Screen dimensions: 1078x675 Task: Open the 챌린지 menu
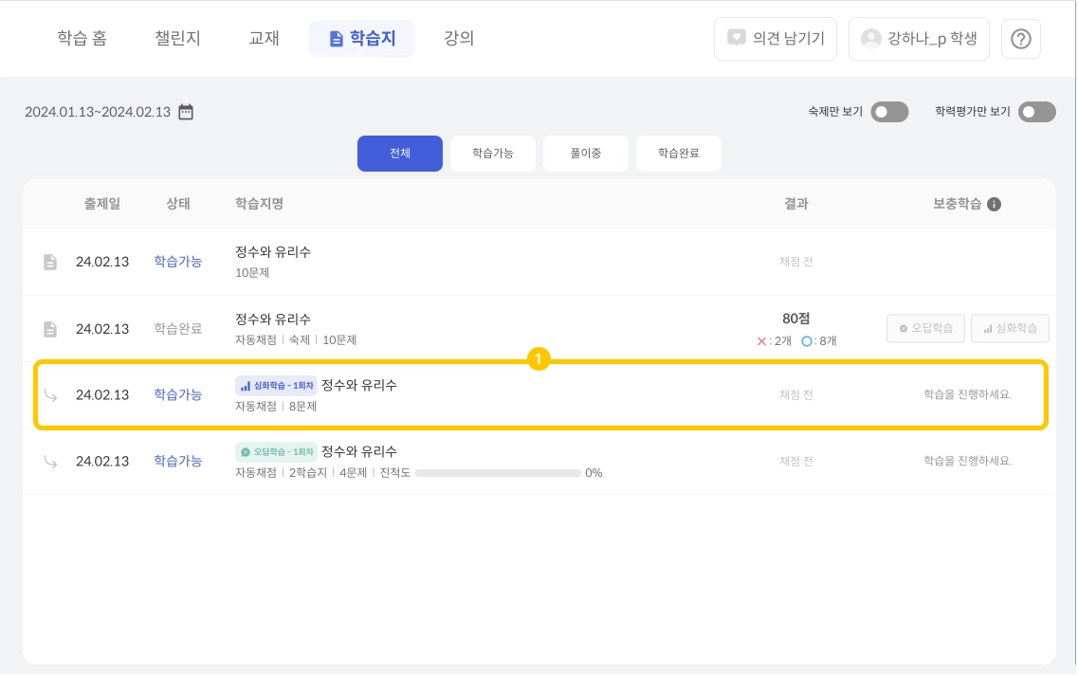pos(177,39)
